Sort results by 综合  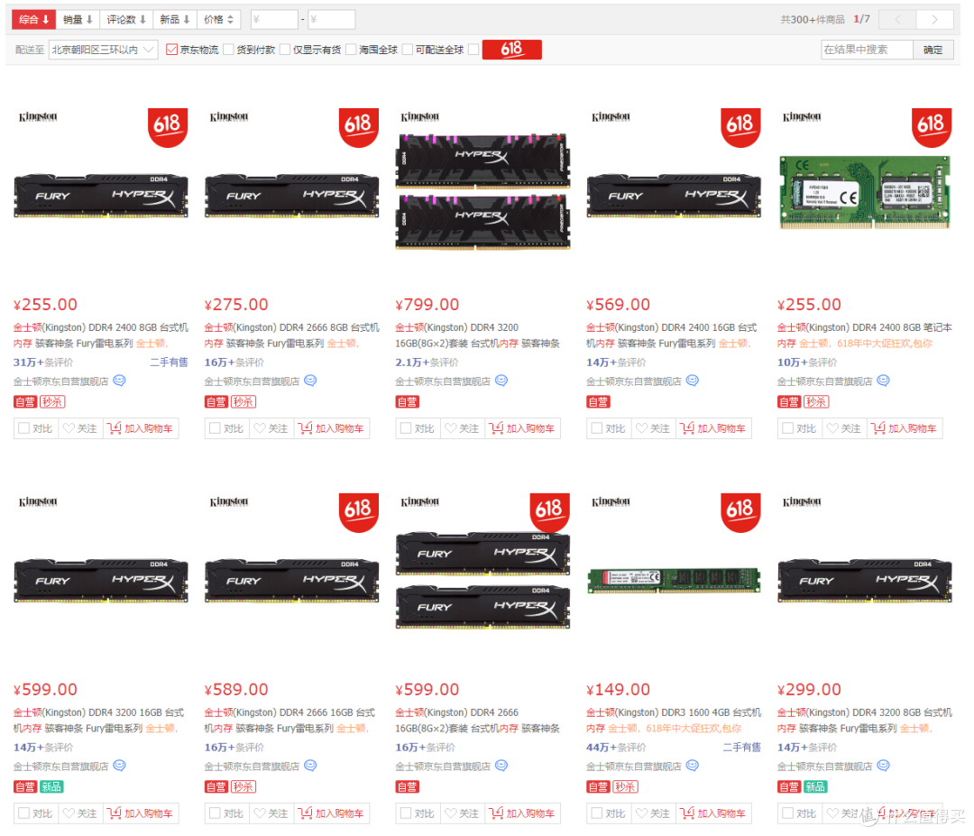tap(33, 19)
